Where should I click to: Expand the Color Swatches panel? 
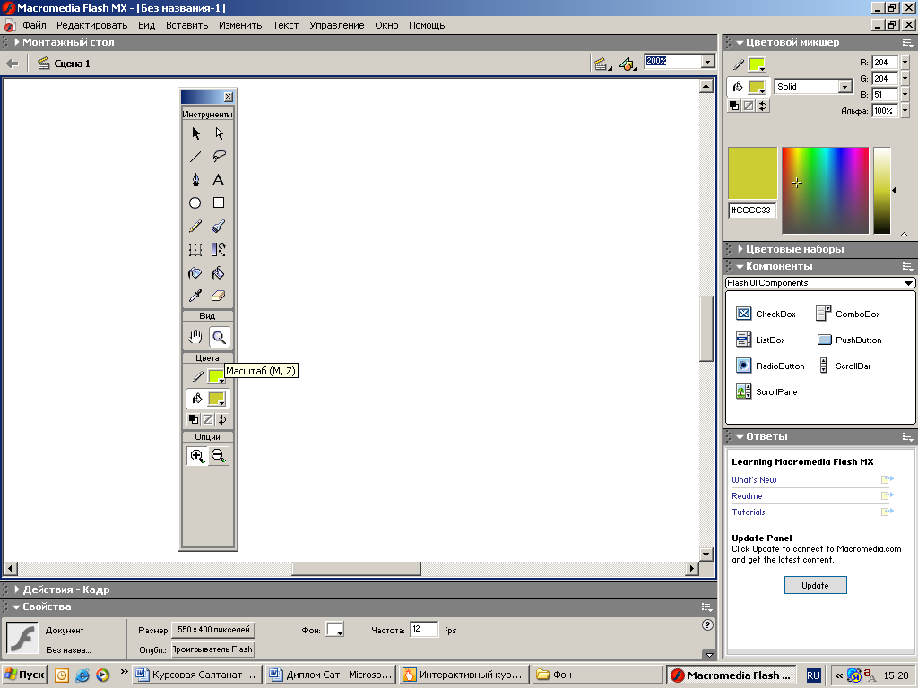[740, 249]
